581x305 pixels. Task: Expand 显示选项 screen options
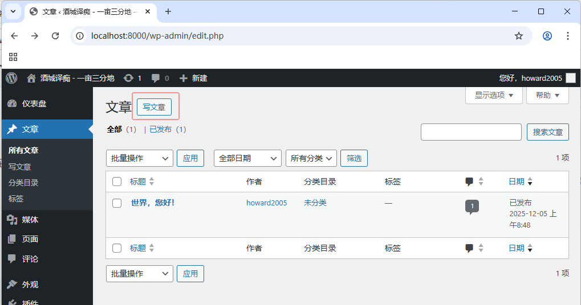494,96
